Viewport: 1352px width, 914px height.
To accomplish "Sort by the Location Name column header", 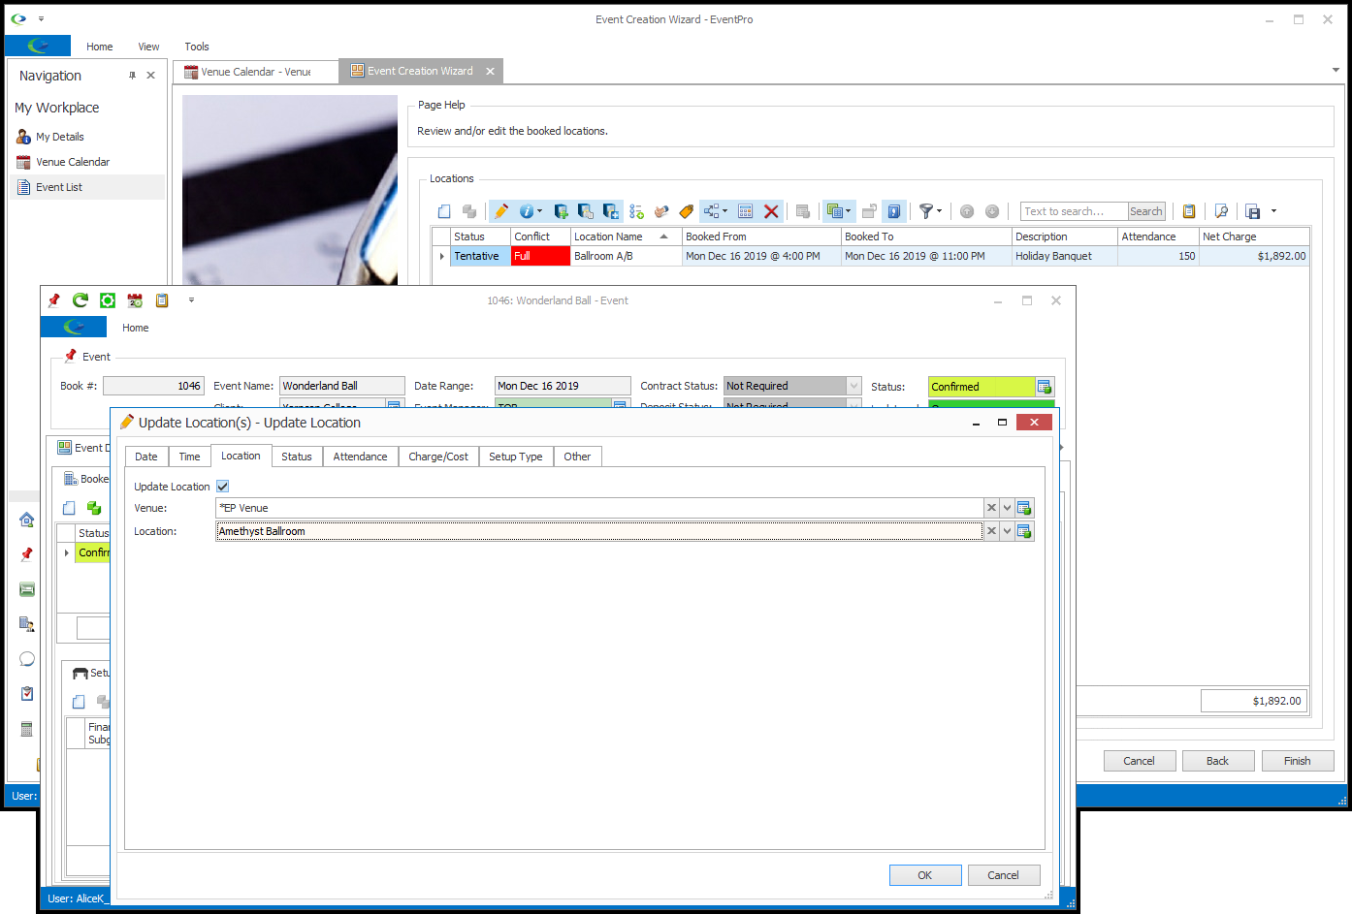I will pyautogui.click(x=626, y=236).
